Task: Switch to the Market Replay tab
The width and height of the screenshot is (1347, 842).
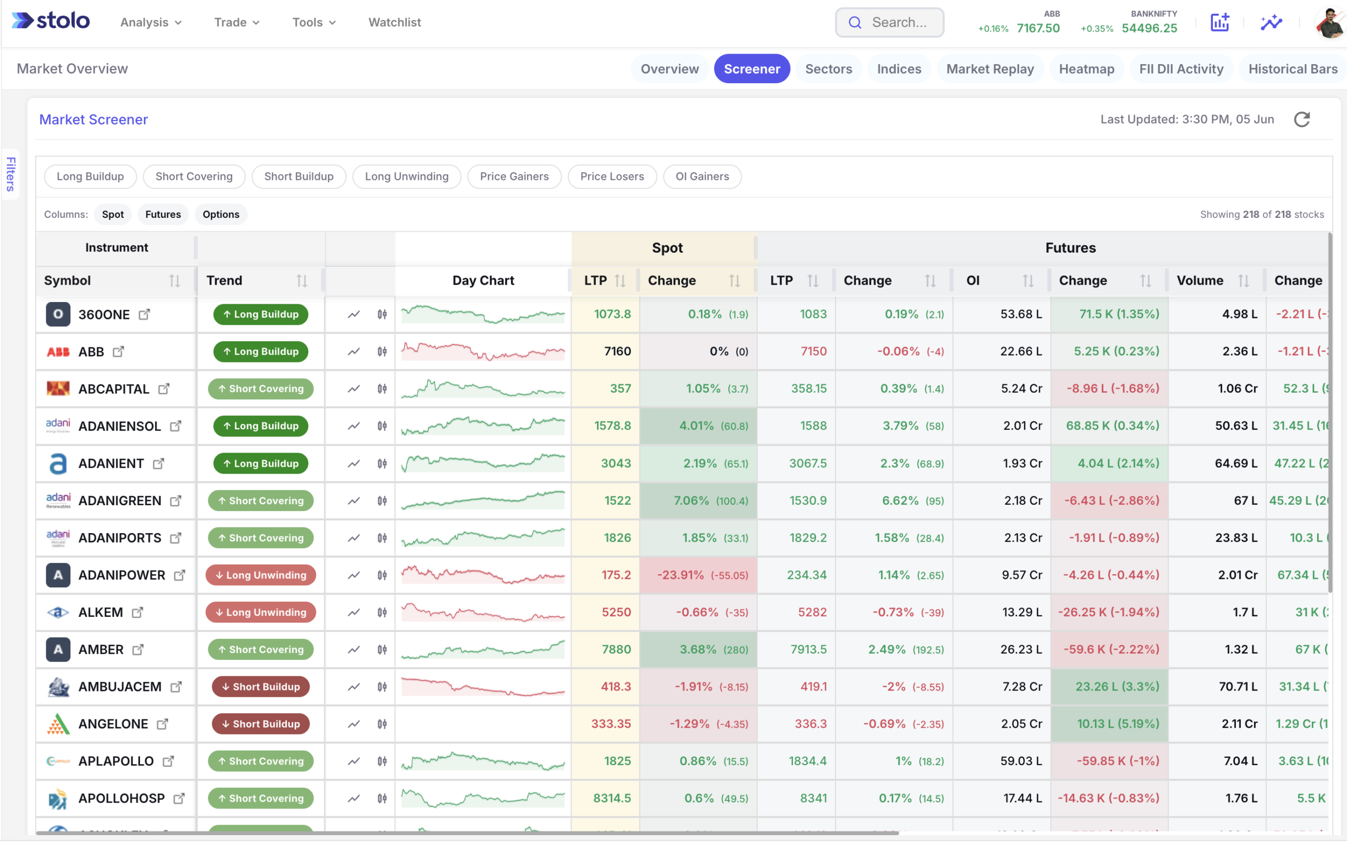Action: pos(990,69)
